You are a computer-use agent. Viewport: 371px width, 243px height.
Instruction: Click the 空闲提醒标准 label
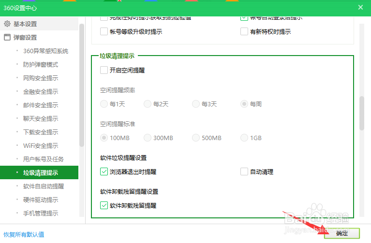(x=118, y=124)
